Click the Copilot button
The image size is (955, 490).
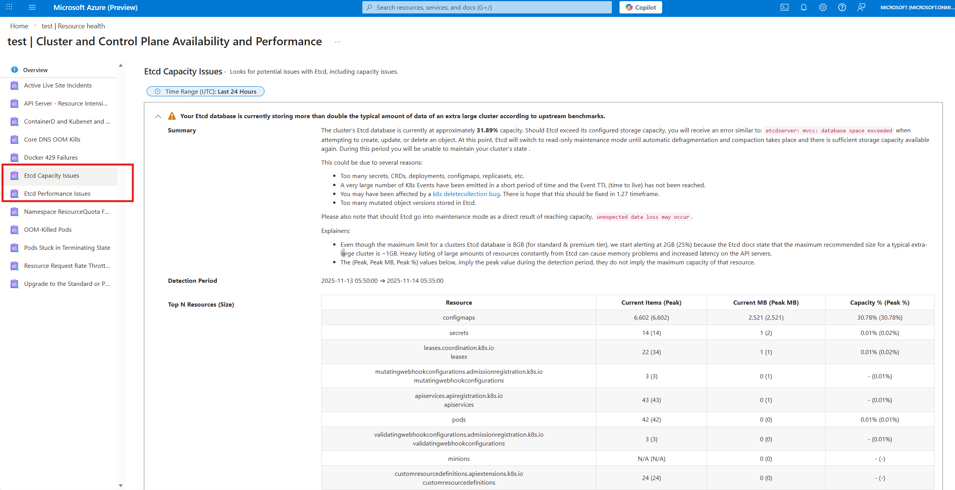(640, 7)
